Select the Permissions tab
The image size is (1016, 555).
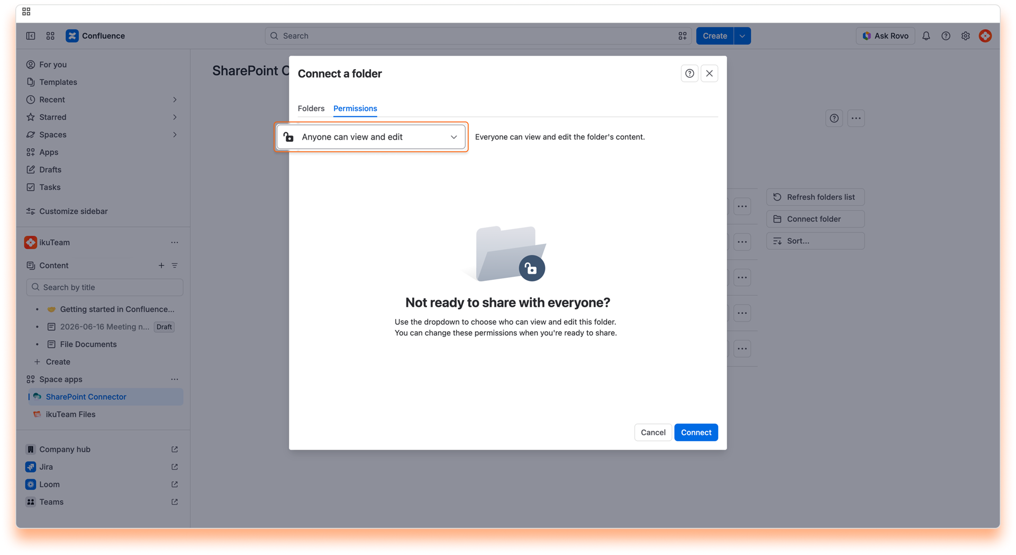point(355,108)
